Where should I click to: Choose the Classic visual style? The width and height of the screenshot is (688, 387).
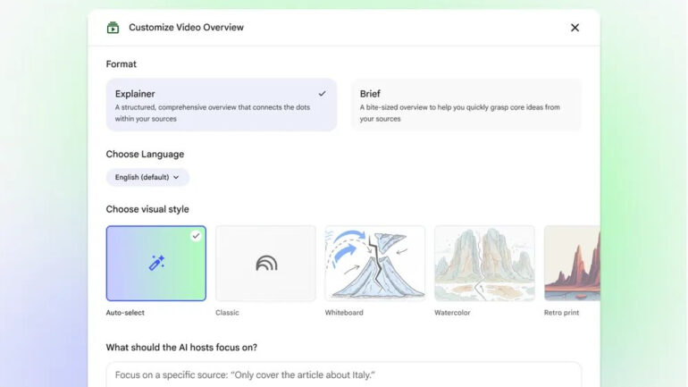pos(265,263)
